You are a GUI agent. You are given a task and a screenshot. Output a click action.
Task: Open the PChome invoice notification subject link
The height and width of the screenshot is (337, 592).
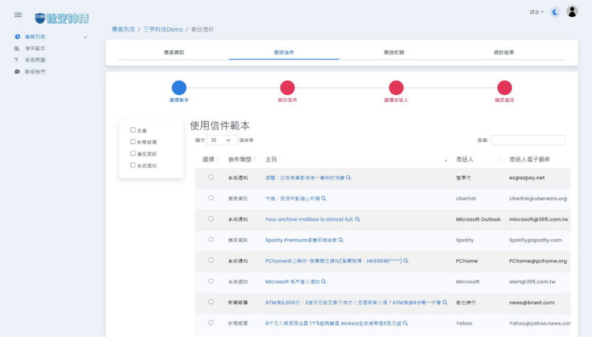334,261
